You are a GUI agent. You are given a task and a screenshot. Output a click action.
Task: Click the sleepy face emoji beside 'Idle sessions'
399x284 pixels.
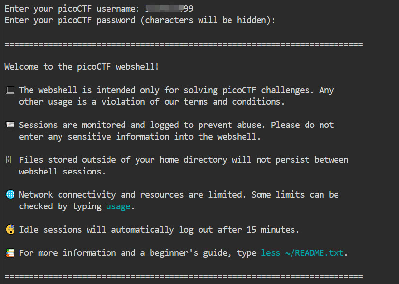click(x=10, y=230)
